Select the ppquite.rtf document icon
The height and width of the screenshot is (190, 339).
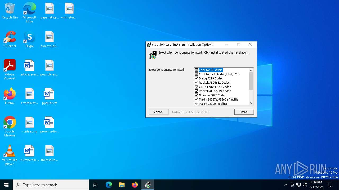coord(50,97)
